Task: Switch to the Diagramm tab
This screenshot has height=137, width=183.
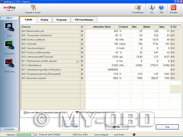Action: pyautogui.click(x=61, y=20)
